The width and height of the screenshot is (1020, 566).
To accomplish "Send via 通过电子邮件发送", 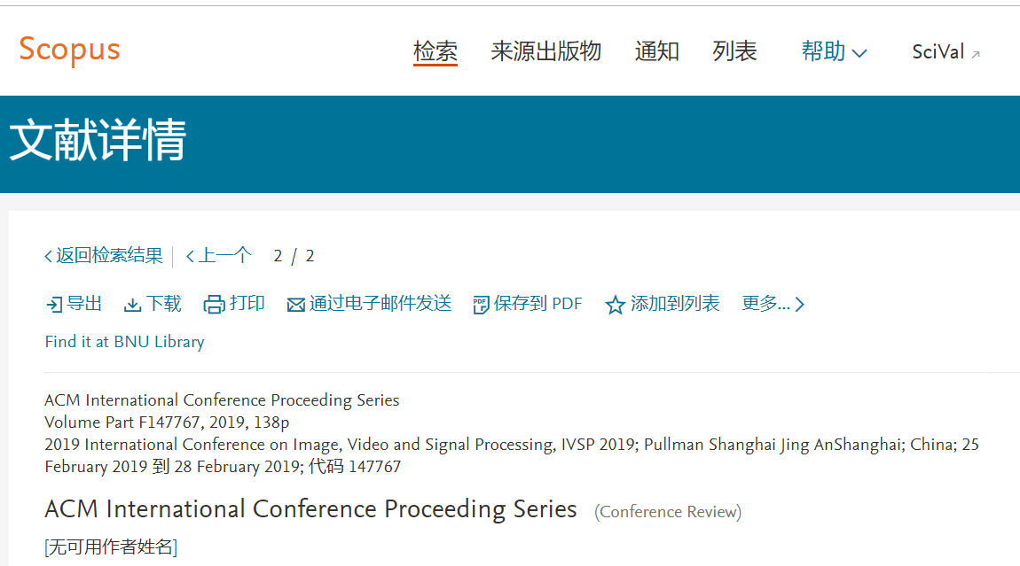I will click(380, 304).
